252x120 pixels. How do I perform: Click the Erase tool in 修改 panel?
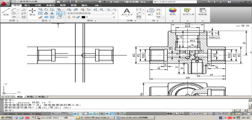pos(40,17)
